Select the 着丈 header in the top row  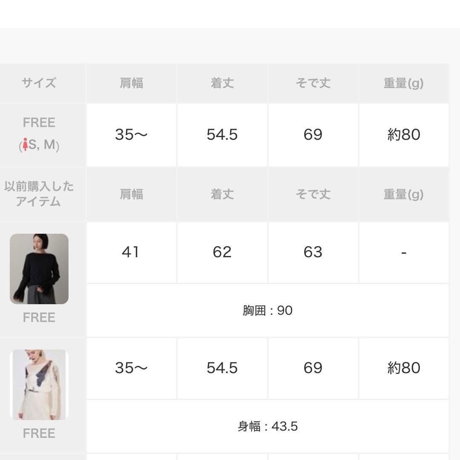pos(222,83)
